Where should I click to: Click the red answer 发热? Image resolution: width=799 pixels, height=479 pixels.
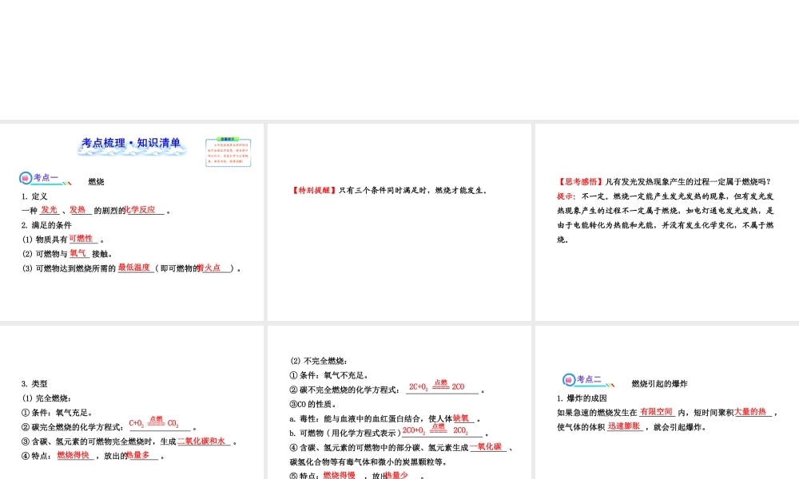[x=78, y=210]
